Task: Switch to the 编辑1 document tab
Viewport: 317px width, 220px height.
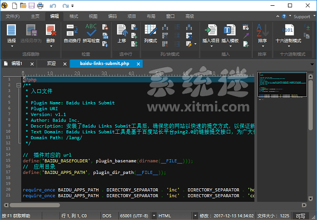Action: click(16, 63)
